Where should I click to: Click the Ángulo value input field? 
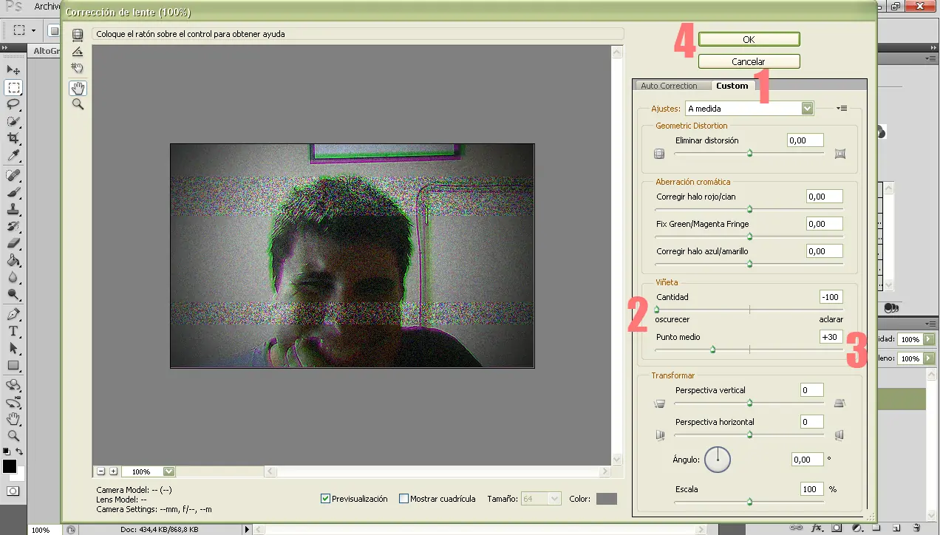806,459
